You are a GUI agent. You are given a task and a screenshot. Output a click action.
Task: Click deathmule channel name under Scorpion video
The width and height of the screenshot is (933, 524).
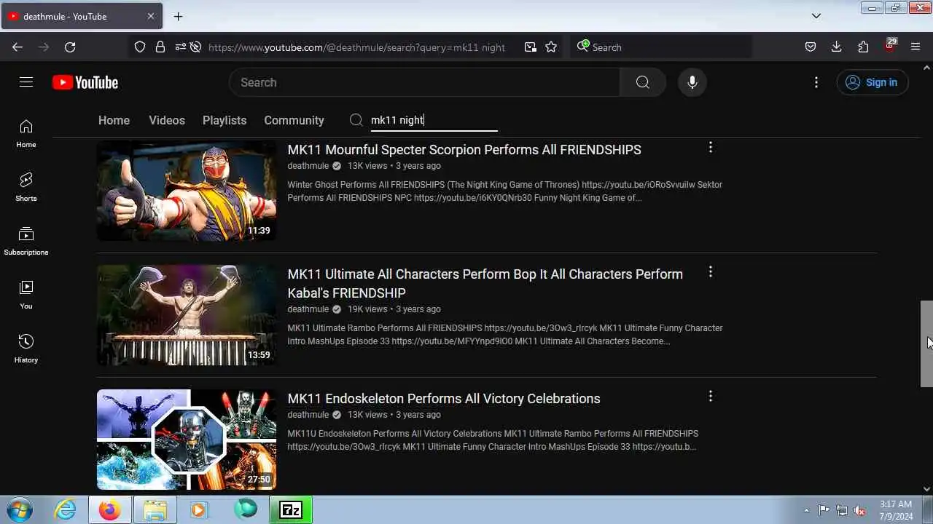308,166
